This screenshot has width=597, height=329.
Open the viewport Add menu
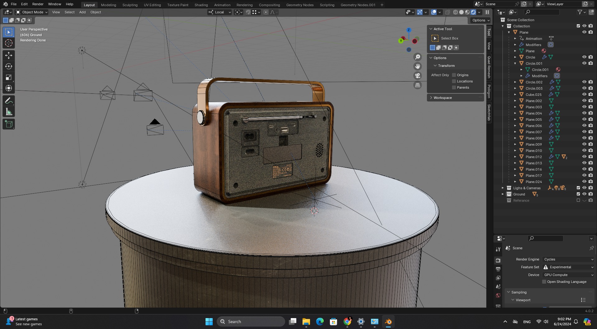pos(82,12)
